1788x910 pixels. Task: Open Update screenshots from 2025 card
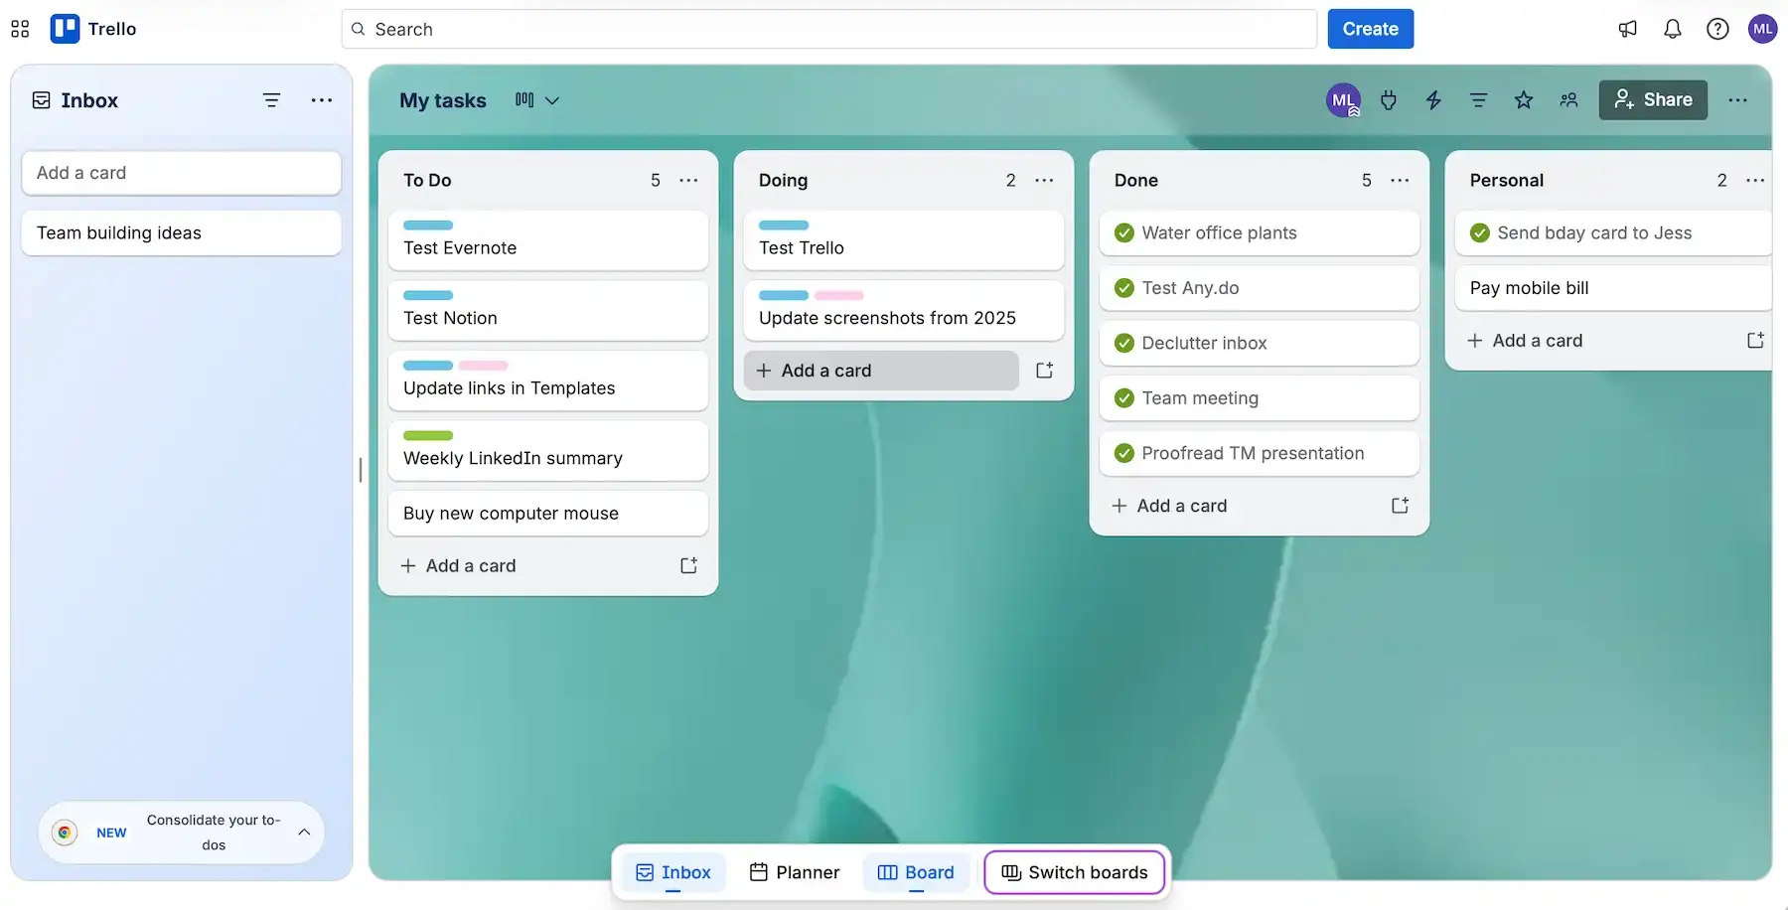click(x=904, y=311)
